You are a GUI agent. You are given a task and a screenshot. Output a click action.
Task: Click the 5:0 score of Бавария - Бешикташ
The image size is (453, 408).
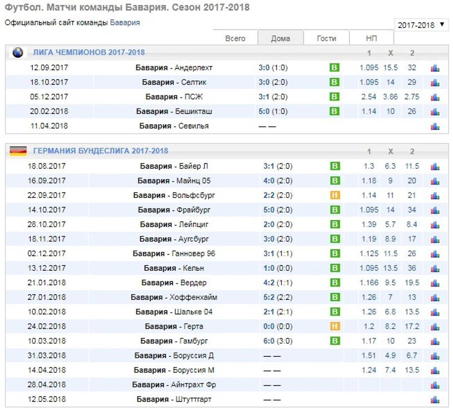(x=264, y=111)
